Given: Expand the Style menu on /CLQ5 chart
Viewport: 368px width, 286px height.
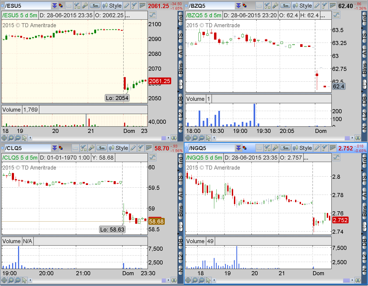Looking at the screenshot, I should click(x=118, y=148).
